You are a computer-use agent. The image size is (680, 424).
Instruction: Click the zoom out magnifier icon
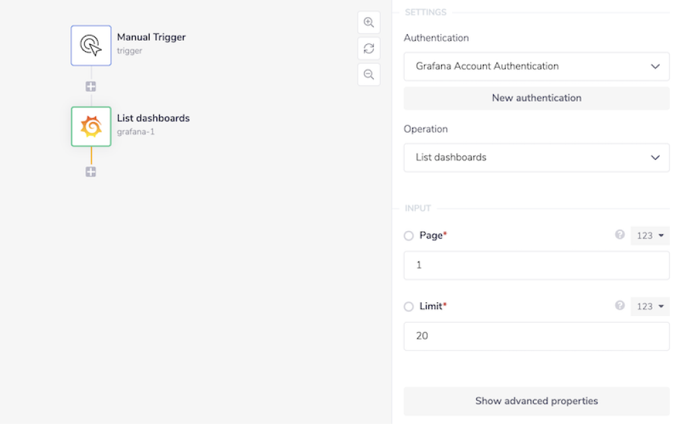pos(369,74)
